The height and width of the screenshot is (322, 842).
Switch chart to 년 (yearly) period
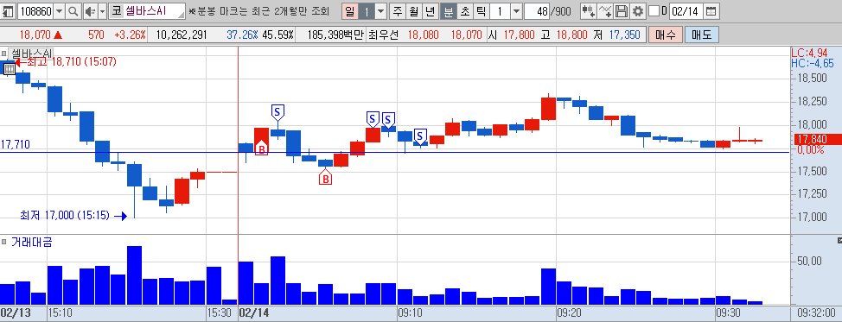pos(431,10)
